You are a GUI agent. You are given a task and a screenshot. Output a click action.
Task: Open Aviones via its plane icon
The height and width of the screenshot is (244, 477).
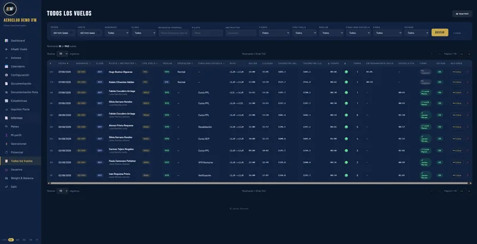(7, 58)
